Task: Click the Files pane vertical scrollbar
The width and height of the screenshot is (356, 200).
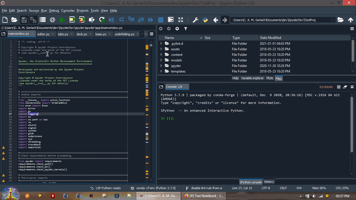Action: pyautogui.click(x=353, y=51)
